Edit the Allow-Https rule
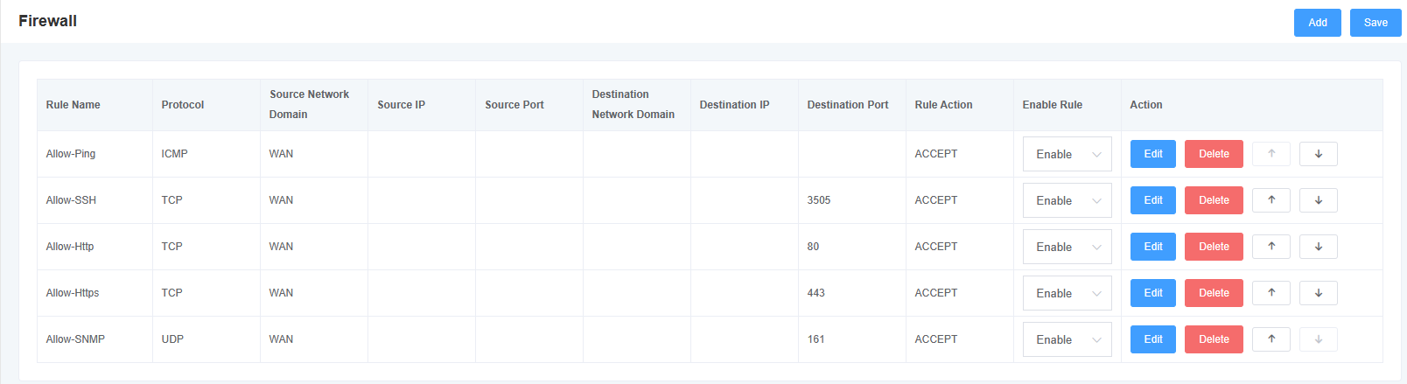The height and width of the screenshot is (384, 1407). pyautogui.click(x=1153, y=293)
